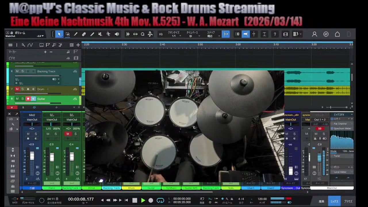Pick the Eraser tool
This screenshot has height=207, width=368.
[84, 34]
